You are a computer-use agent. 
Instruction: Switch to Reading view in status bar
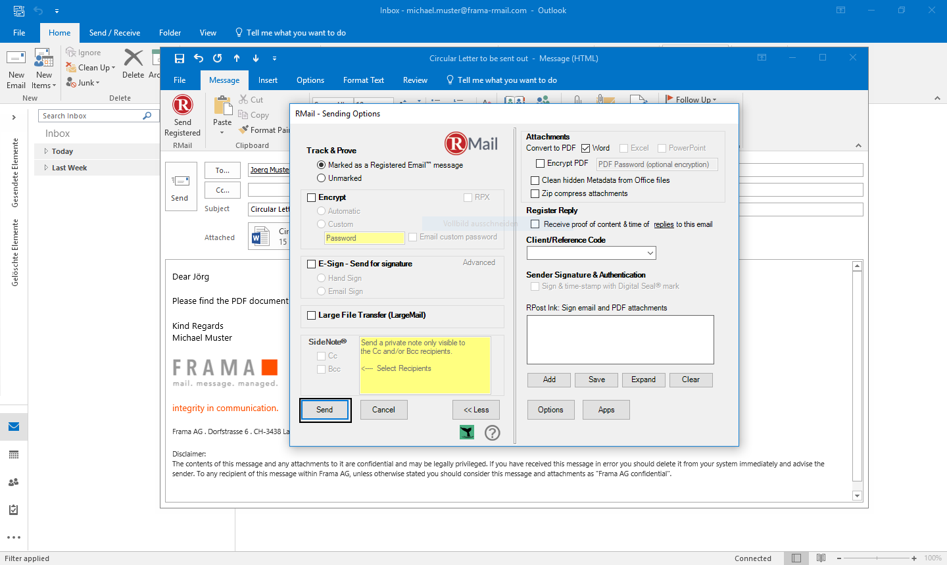coord(821,558)
